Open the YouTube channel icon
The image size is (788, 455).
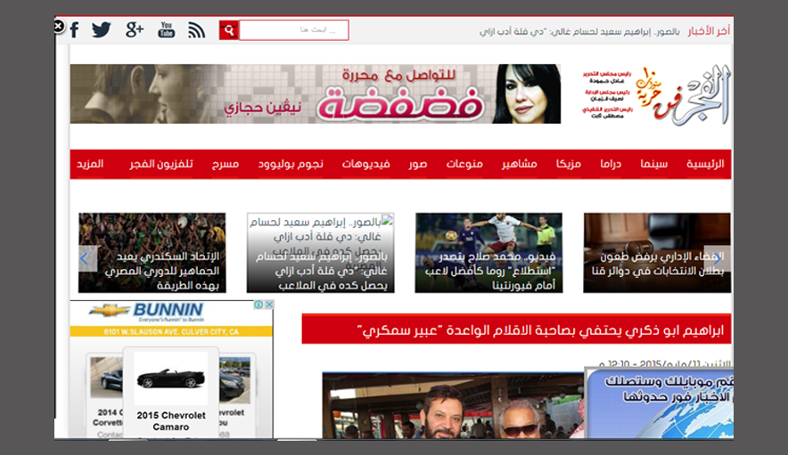167,30
